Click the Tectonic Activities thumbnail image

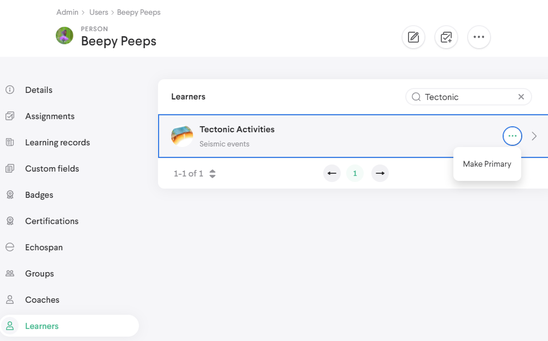182,136
